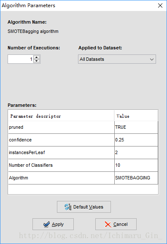The height and width of the screenshot is (244, 167).
Task: Click the dropdown chevron beside All Datasets
Action: (152, 59)
